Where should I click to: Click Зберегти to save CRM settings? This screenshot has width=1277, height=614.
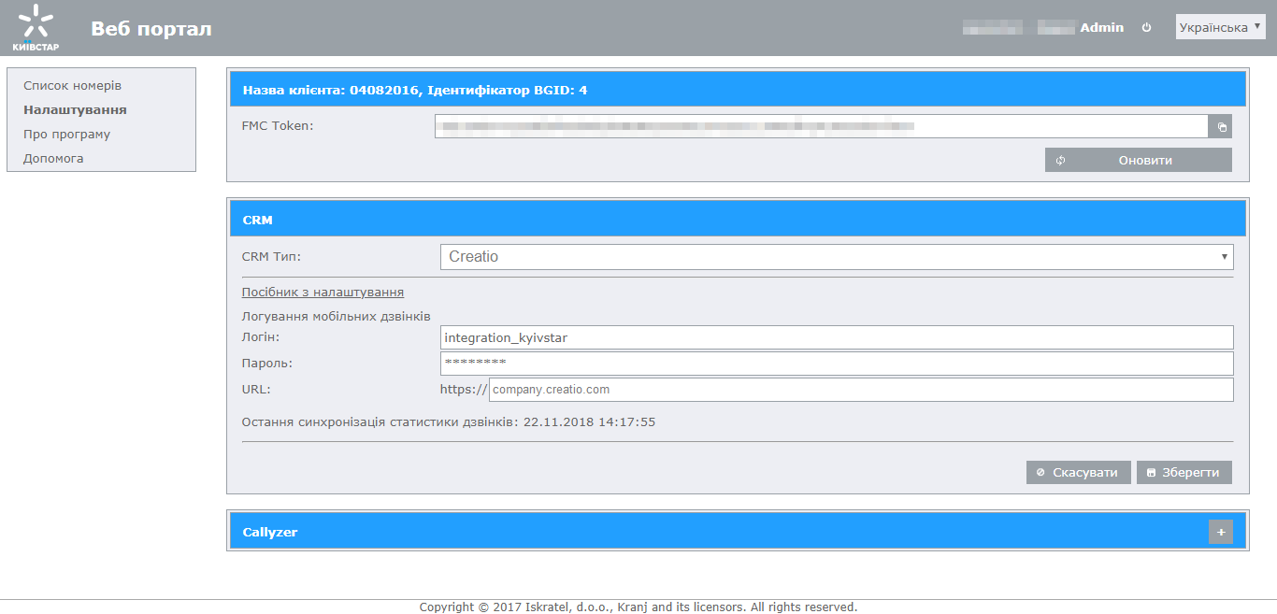click(x=1184, y=472)
